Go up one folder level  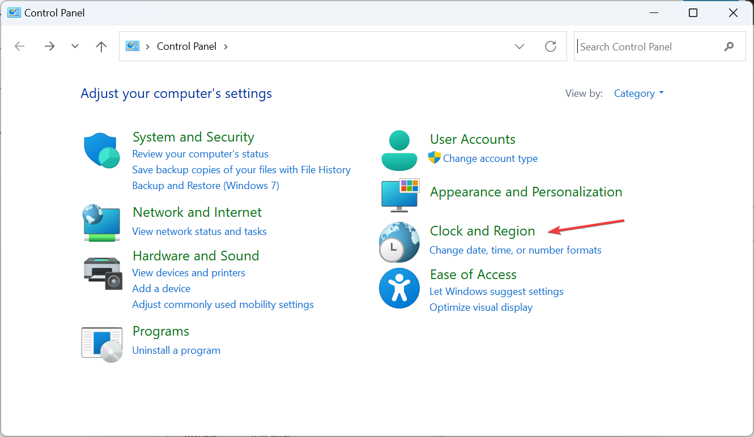101,46
